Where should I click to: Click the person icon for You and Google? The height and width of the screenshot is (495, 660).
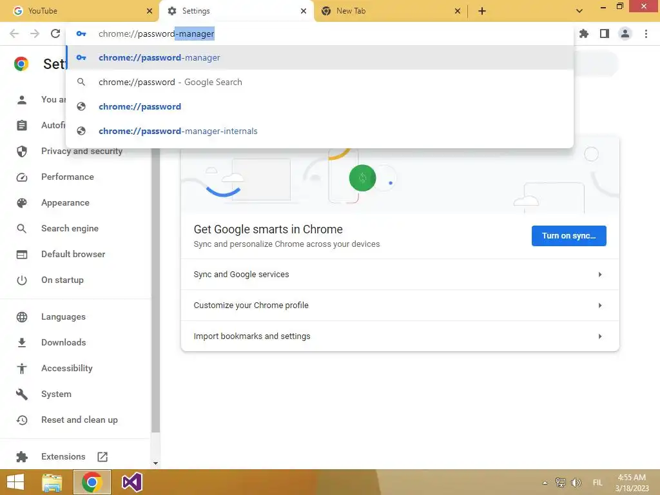[22, 100]
